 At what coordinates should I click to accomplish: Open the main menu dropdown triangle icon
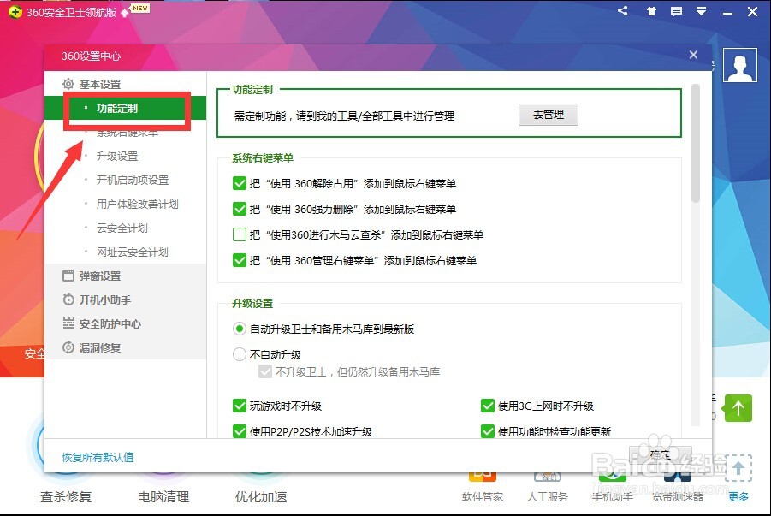(x=701, y=11)
